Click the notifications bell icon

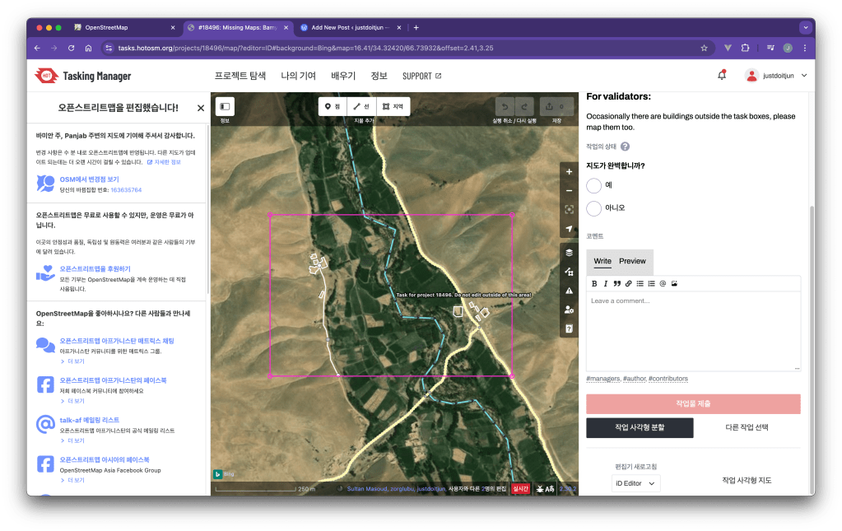pos(722,76)
